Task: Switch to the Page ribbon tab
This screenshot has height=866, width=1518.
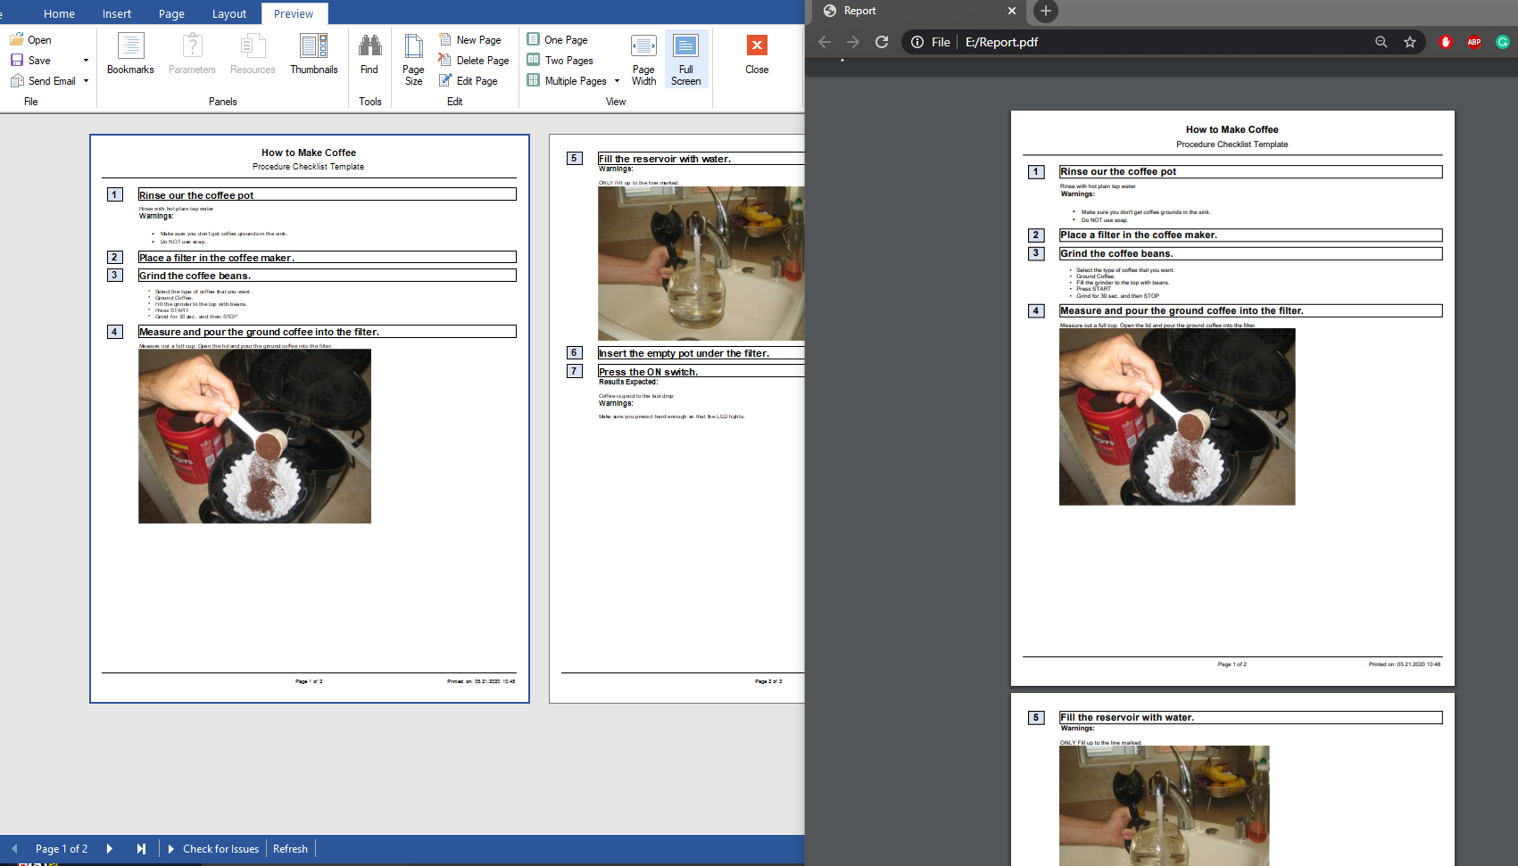Action: 171,13
